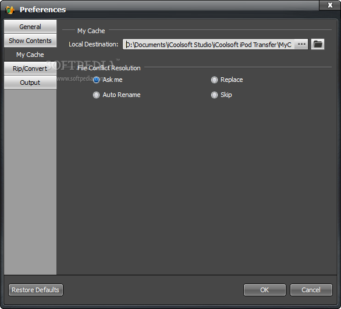Open the General tab
Screen dimensions: 341x309
pos(30,27)
